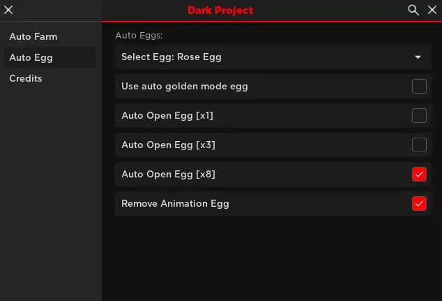This screenshot has width=442, height=301.
Task: Open the Select Egg: Rose Egg dropdown
Action: click(x=272, y=57)
